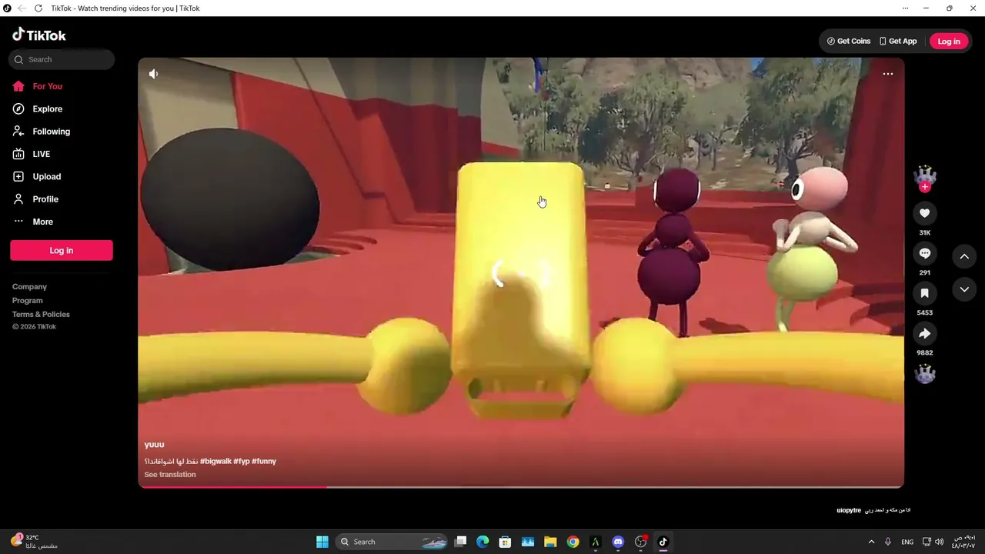Open OBS Studio from the taskbar
This screenshot has height=554, width=985.
pyautogui.click(x=640, y=542)
